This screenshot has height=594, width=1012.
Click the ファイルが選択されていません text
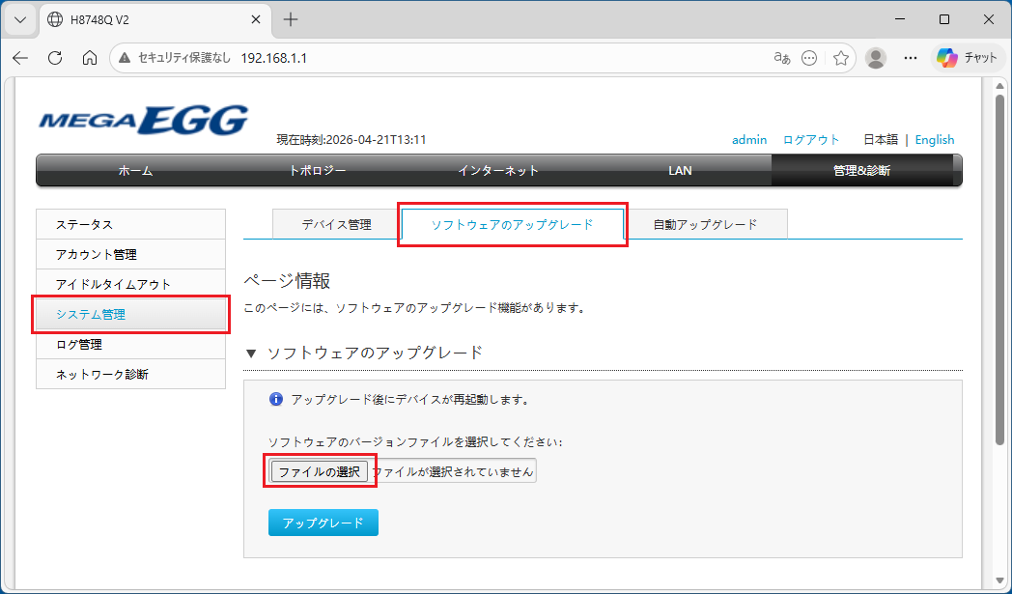[453, 471]
